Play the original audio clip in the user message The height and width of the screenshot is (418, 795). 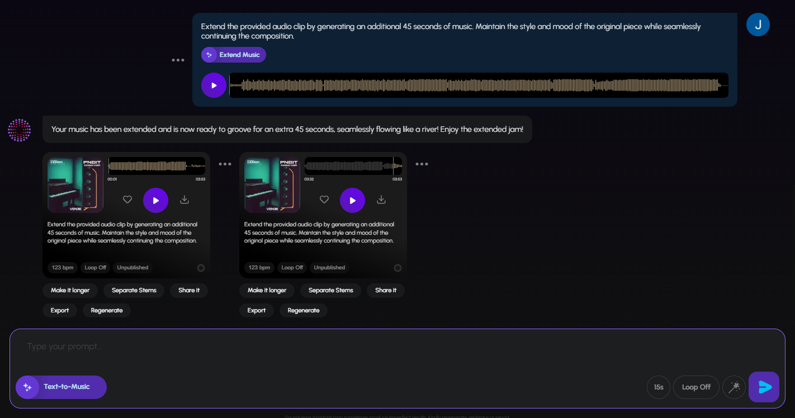(214, 85)
